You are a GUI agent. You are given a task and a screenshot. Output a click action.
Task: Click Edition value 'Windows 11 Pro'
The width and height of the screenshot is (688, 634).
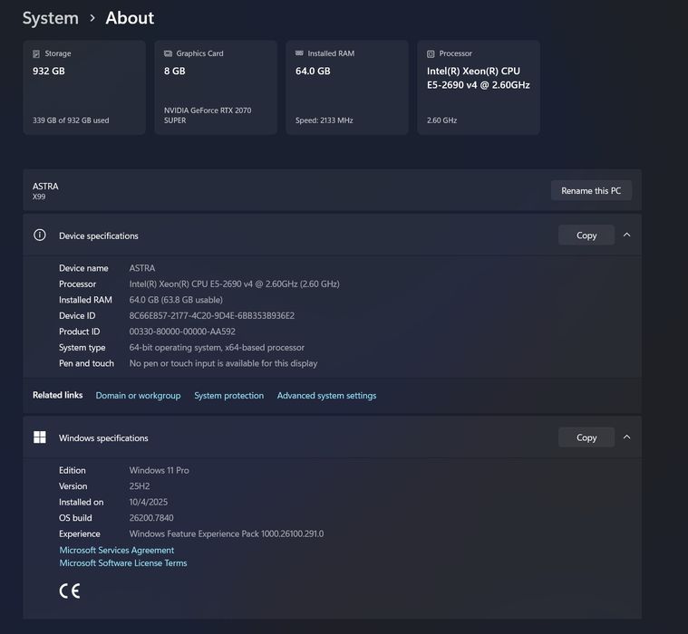(x=160, y=470)
